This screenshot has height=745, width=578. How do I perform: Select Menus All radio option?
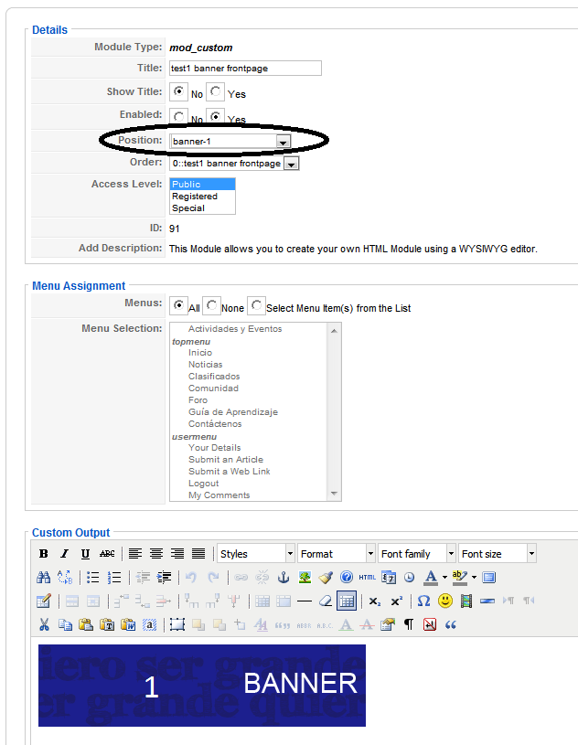pyautogui.click(x=178, y=305)
